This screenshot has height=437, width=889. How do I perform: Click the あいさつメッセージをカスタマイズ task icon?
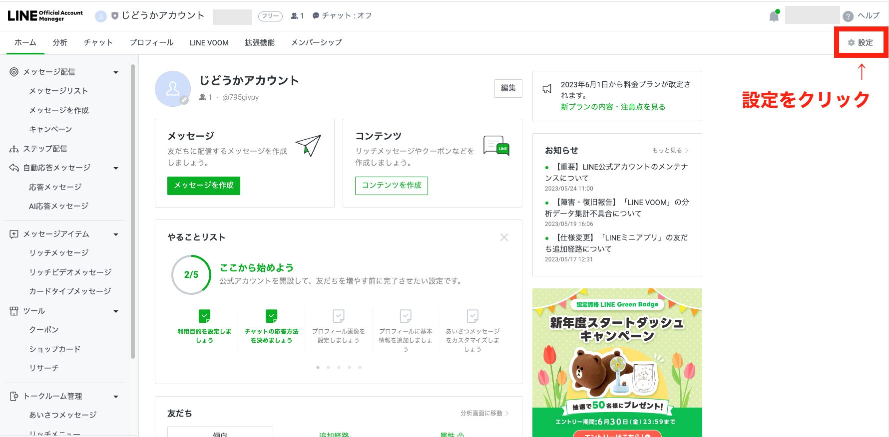click(x=472, y=316)
